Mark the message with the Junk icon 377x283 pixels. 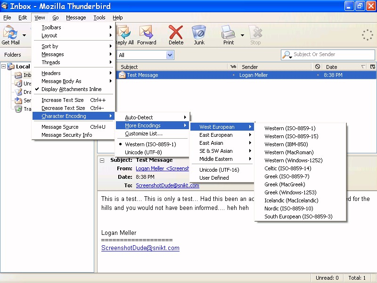click(199, 32)
